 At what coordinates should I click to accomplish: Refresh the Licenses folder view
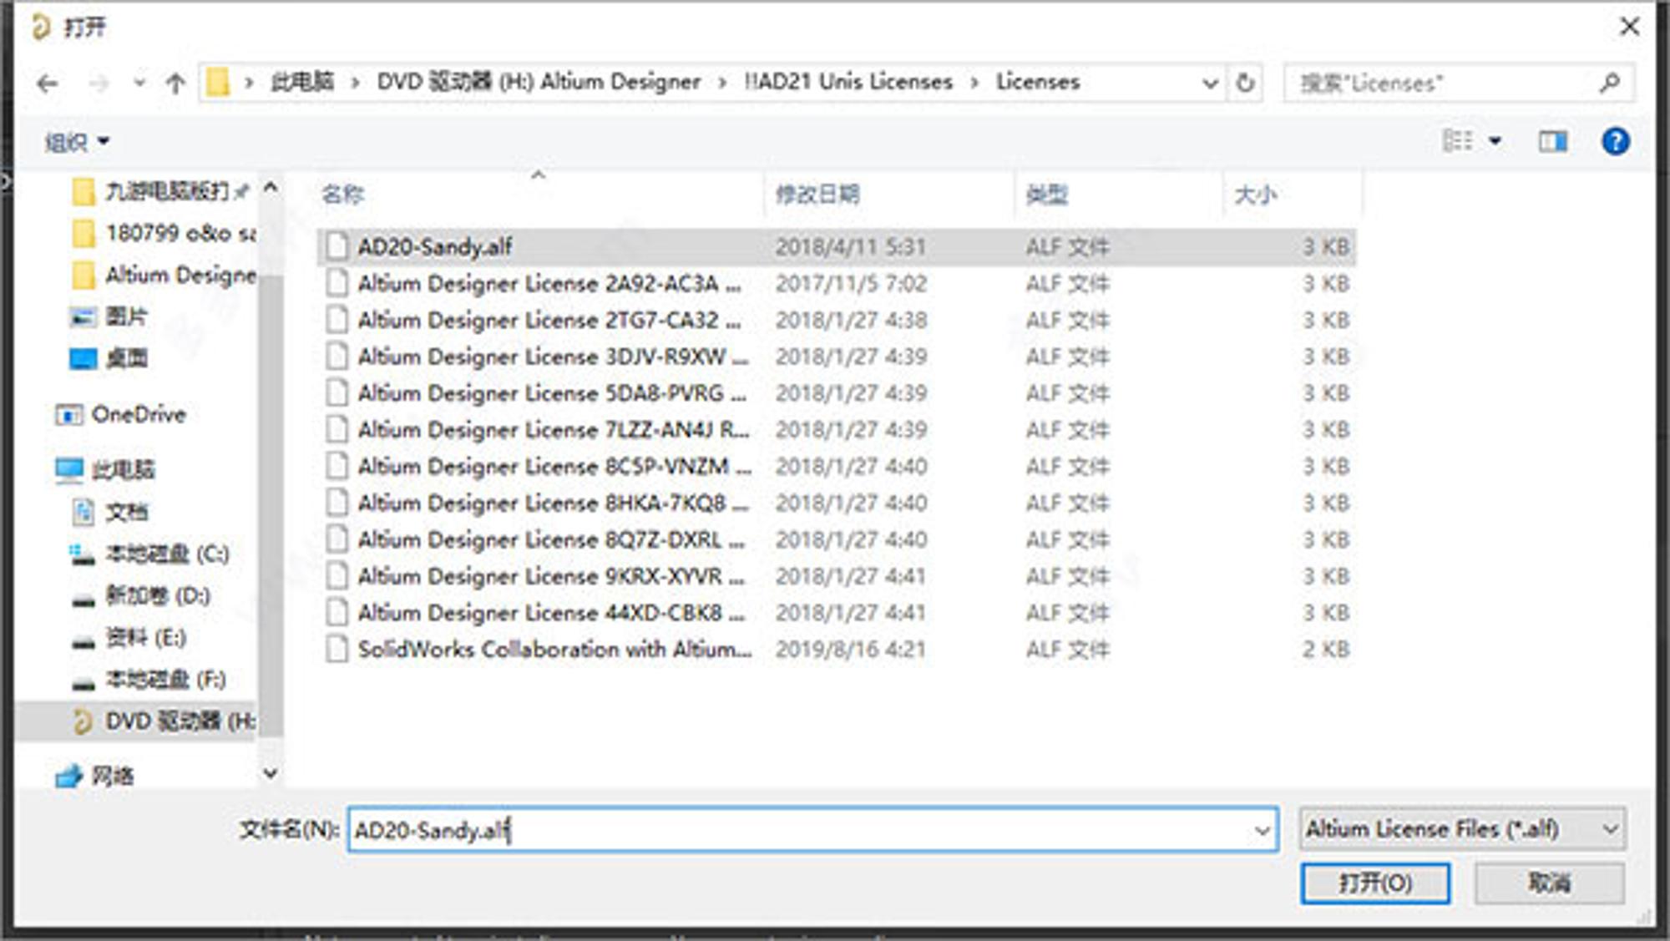click(x=1244, y=83)
